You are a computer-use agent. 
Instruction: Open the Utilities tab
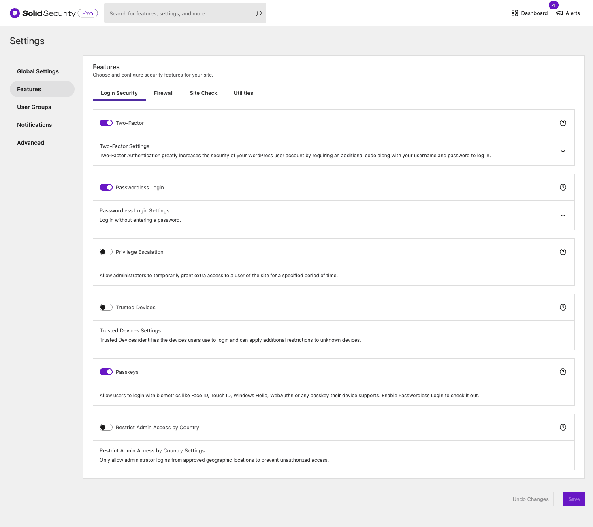[x=243, y=93]
